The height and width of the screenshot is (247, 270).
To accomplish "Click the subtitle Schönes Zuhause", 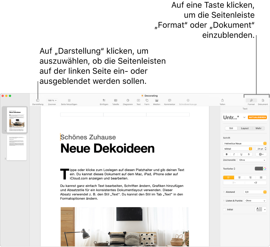I will pyautogui.click(x=88, y=137).
